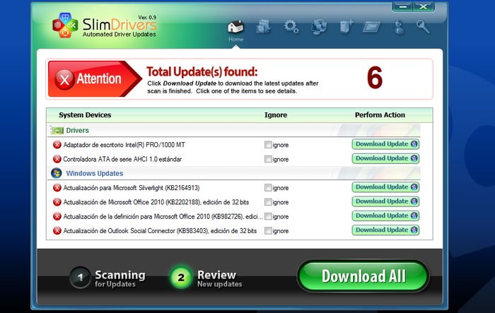495x313 pixels.
Task: Click the Drivers category card icon
Action: pos(57,130)
